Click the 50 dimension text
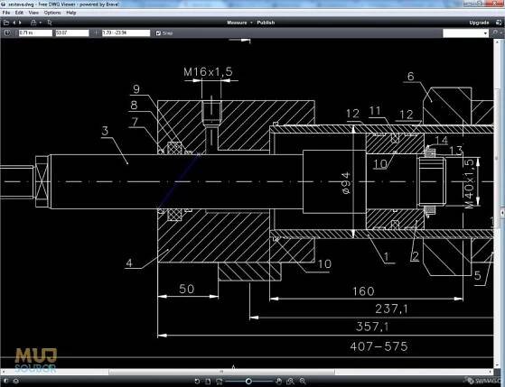This screenshot has width=505, height=387. (187, 289)
